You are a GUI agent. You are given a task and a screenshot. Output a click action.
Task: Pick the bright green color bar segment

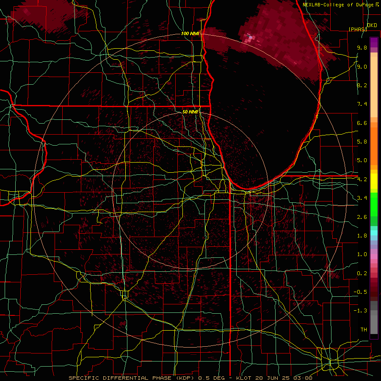(x=374, y=204)
